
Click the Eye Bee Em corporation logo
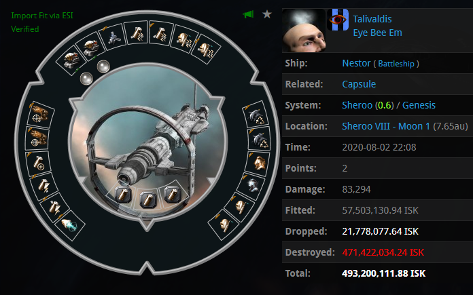coord(338,20)
